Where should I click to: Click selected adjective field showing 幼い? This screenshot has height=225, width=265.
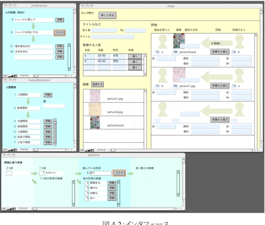tap(100, 173)
